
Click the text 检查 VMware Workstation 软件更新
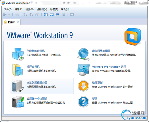[x=113, y=87]
